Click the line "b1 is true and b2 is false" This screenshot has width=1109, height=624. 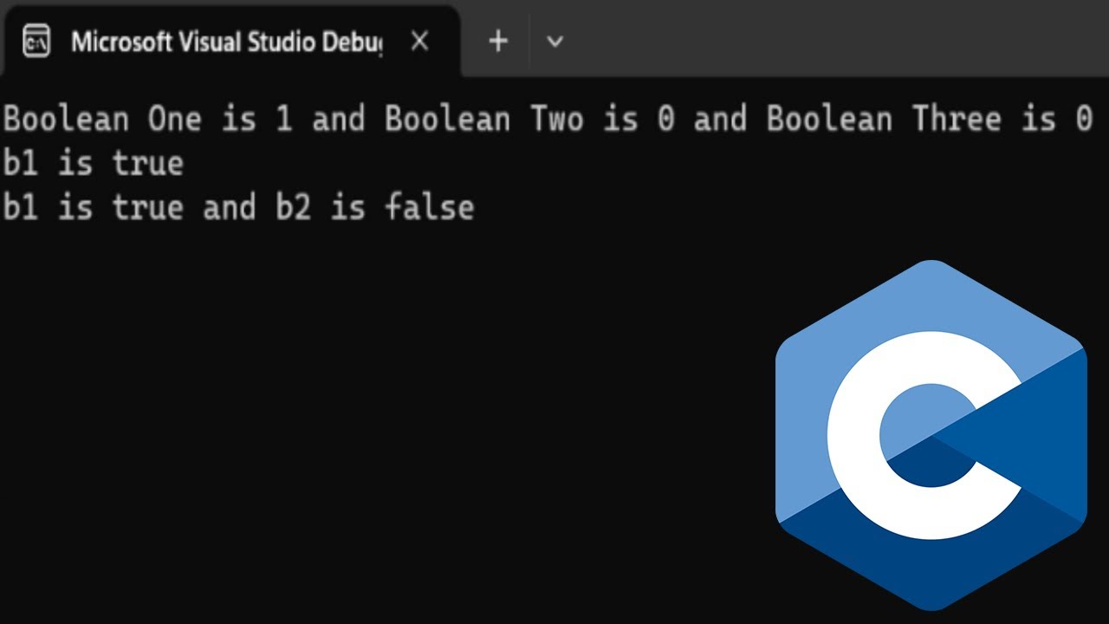coord(238,208)
